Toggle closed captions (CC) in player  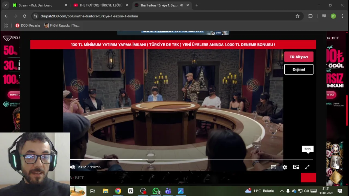tap(273, 167)
